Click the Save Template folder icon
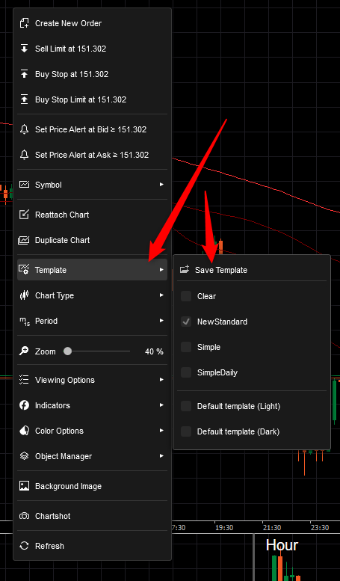 pos(185,270)
